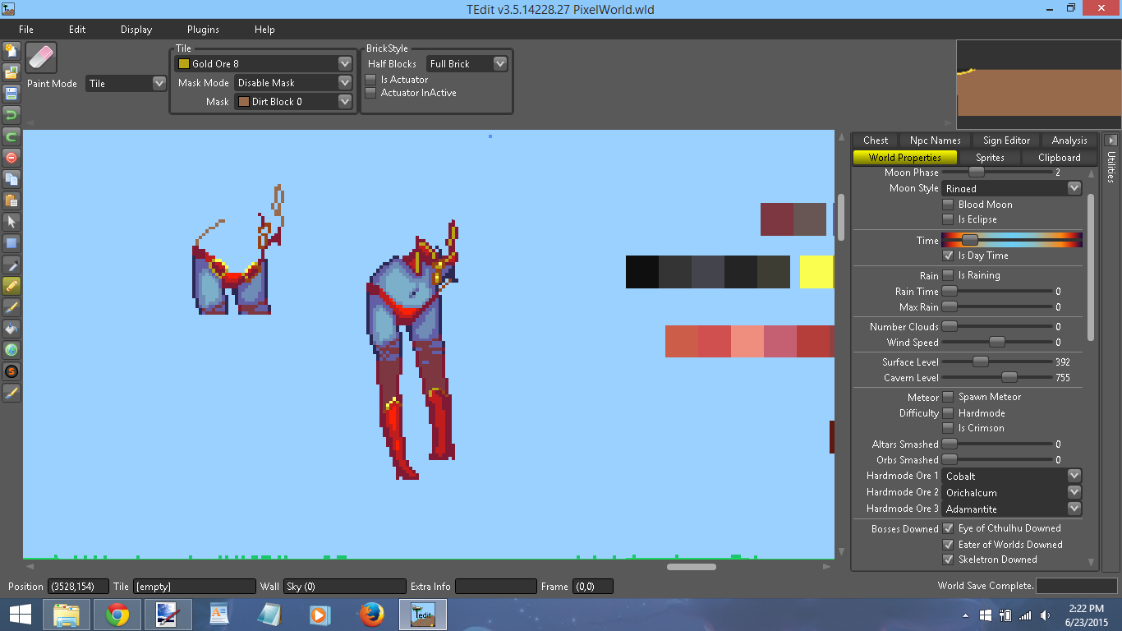Enable the Is Raining checkbox
This screenshot has height=631, width=1122.
tap(948, 275)
